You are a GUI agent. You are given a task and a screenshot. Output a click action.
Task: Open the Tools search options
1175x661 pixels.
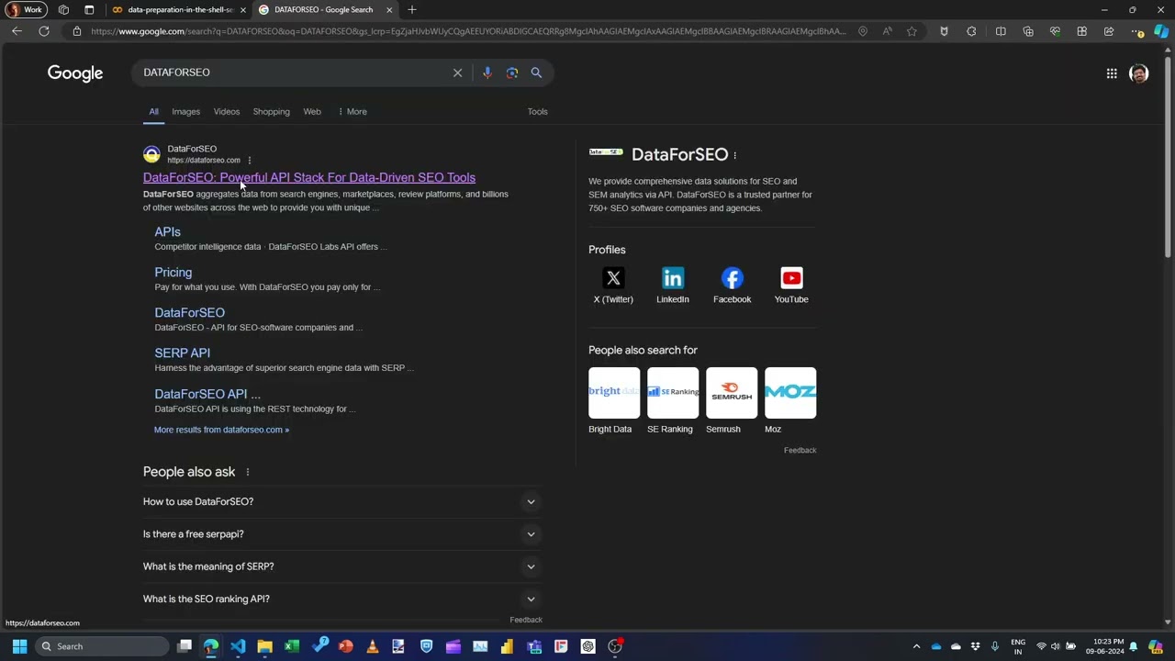537,112
